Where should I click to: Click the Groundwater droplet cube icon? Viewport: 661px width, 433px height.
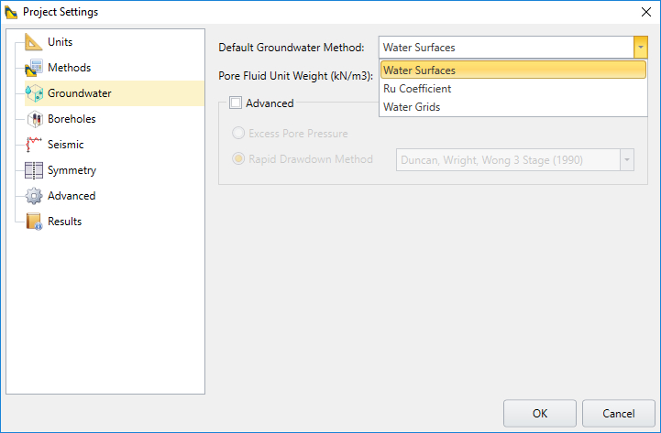pyautogui.click(x=34, y=93)
